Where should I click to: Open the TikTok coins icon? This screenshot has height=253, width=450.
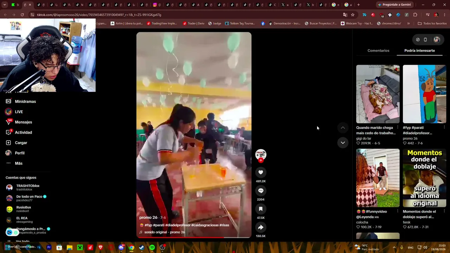tap(418, 40)
